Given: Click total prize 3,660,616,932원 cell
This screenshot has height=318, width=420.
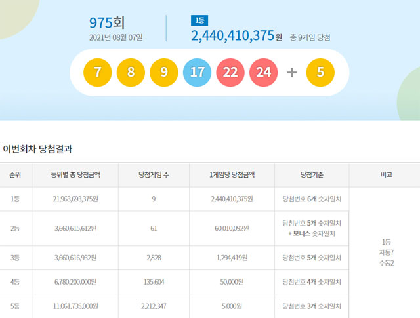Looking at the screenshot, I should 75,258.
